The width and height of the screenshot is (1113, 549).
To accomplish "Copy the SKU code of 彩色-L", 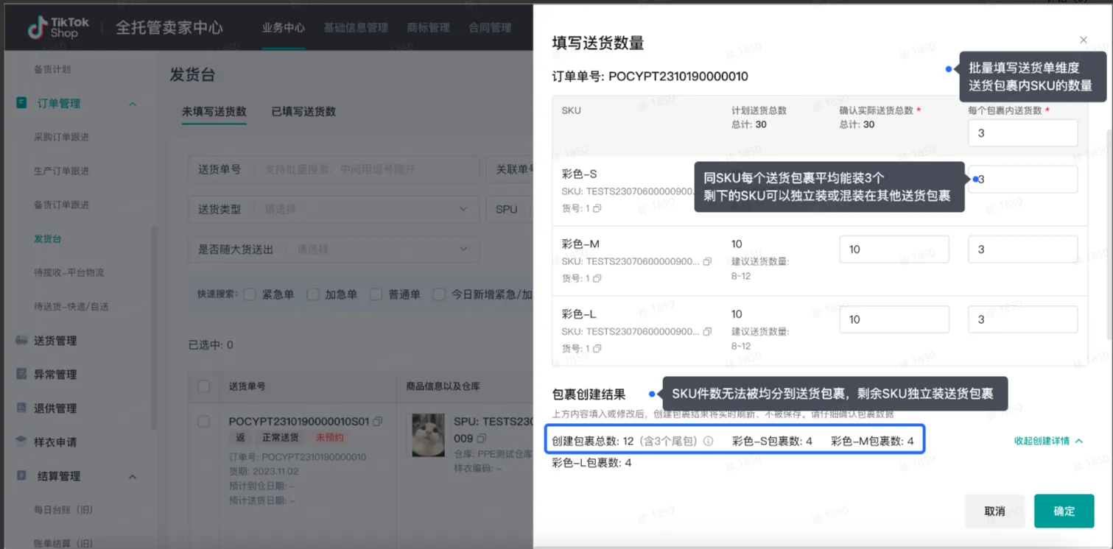I will pyautogui.click(x=707, y=332).
